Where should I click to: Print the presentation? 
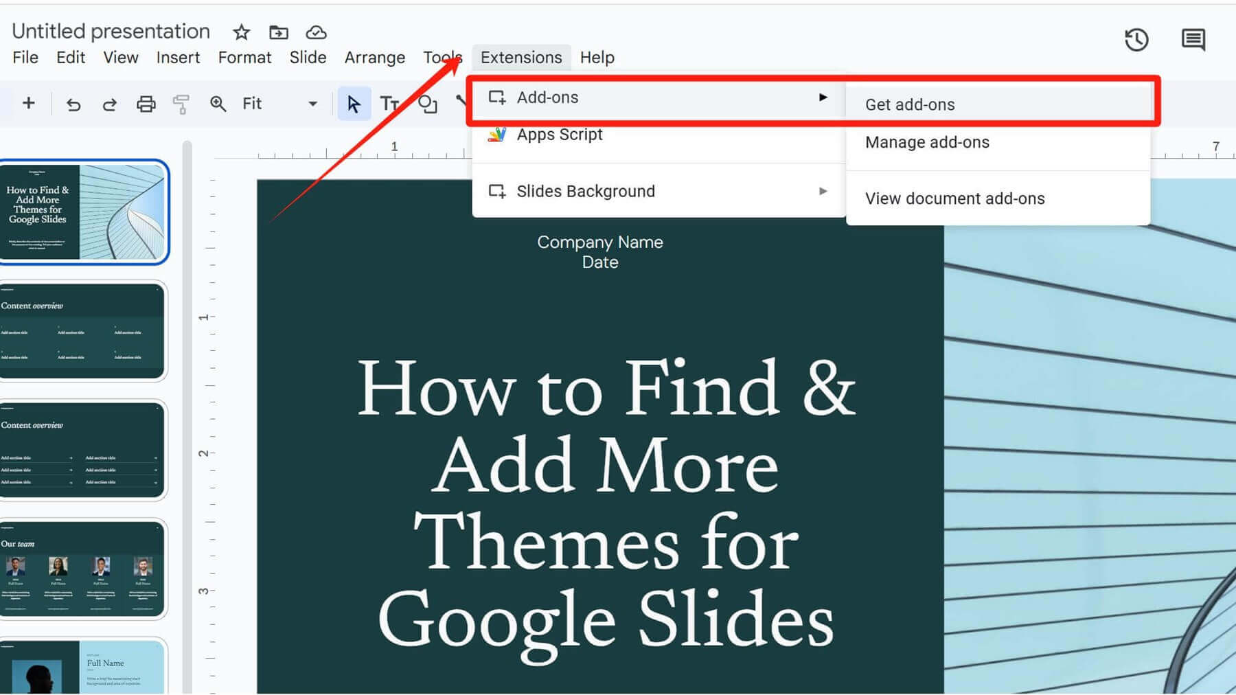point(146,104)
